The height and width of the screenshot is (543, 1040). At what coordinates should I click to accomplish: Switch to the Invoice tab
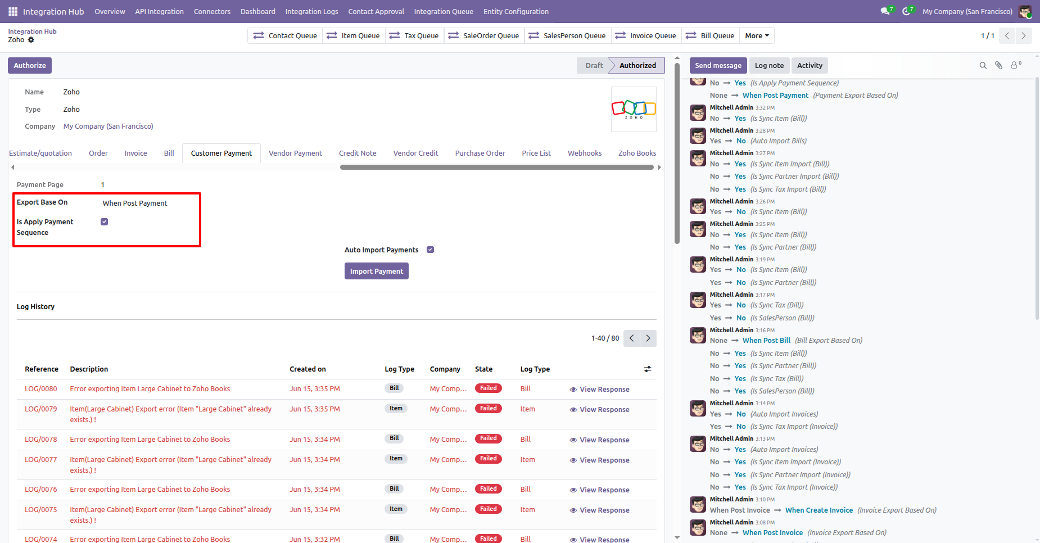pyautogui.click(x=135, y=153)
